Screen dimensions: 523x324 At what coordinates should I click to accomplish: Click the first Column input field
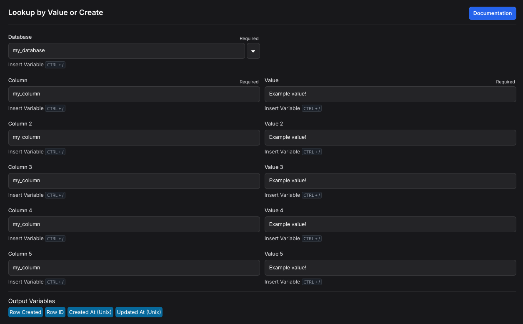(x=134, y=94)
